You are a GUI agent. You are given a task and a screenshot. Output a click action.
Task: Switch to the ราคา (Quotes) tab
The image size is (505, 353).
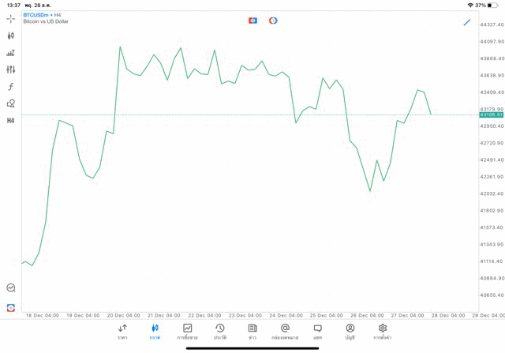[x=122, y=332]
